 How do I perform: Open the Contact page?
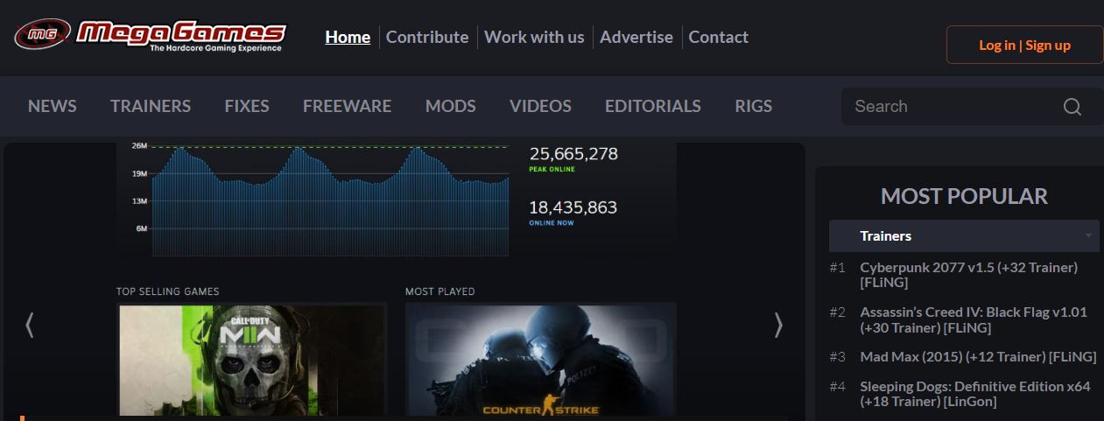[x=718, y=37]
